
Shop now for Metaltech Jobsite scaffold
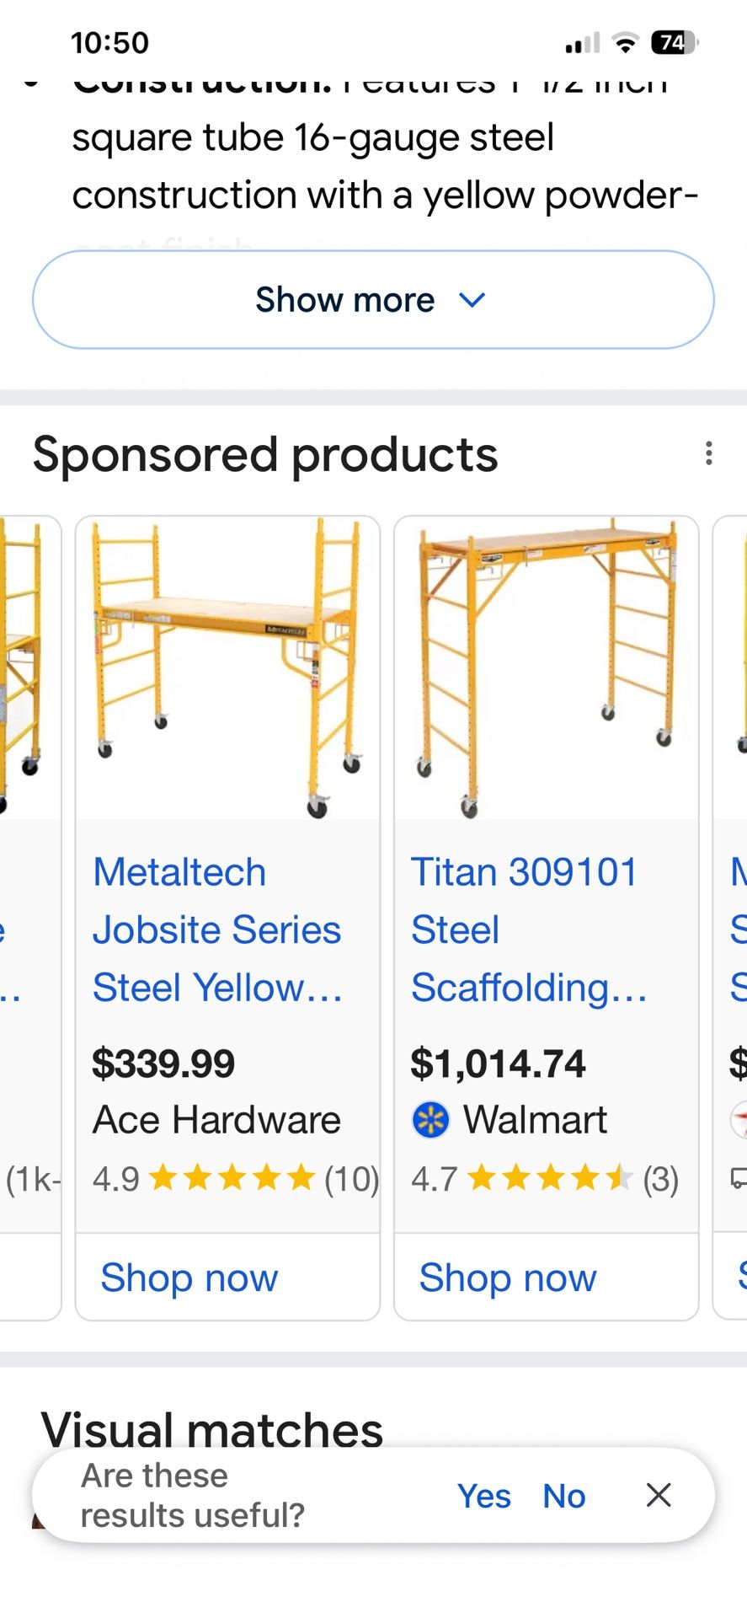(x=189, y=1278)
